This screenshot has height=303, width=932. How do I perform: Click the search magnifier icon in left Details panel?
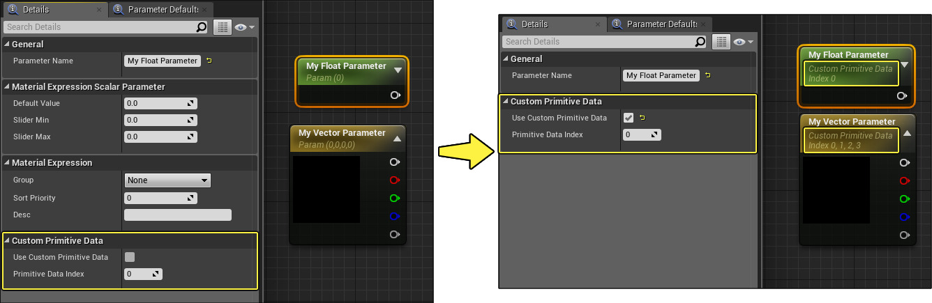click(x=202, y=27)
